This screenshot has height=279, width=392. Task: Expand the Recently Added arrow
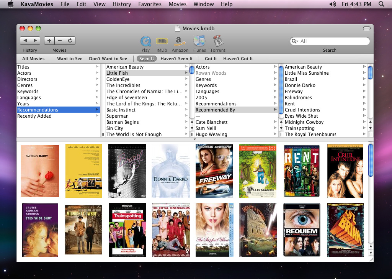point(97,116)
